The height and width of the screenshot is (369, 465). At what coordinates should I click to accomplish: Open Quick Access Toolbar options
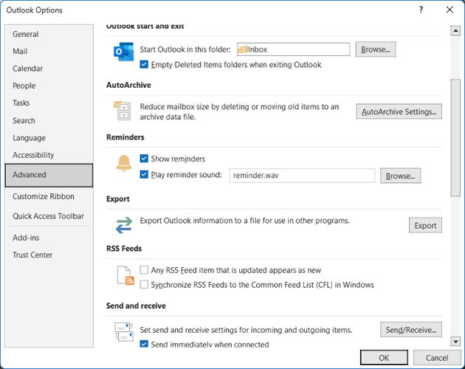tap(49, 216)
